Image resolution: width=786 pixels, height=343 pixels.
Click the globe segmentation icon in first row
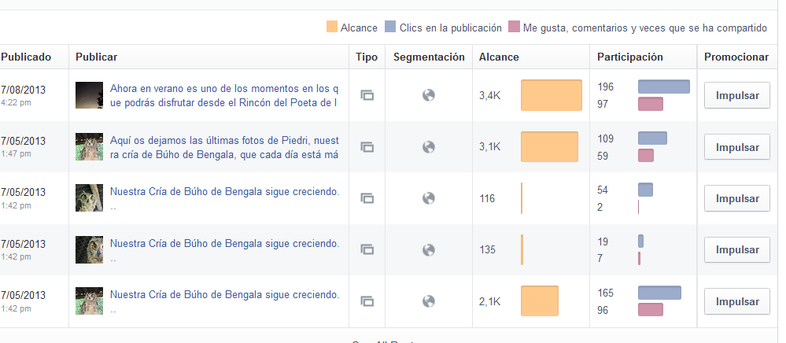pyautogui.click(x=429, y=95)
